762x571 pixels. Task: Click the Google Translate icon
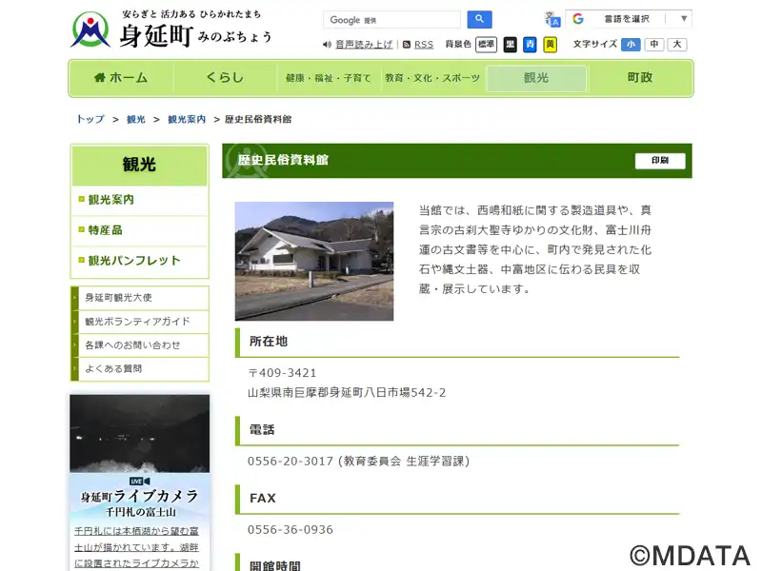click(x=552, y=19)
